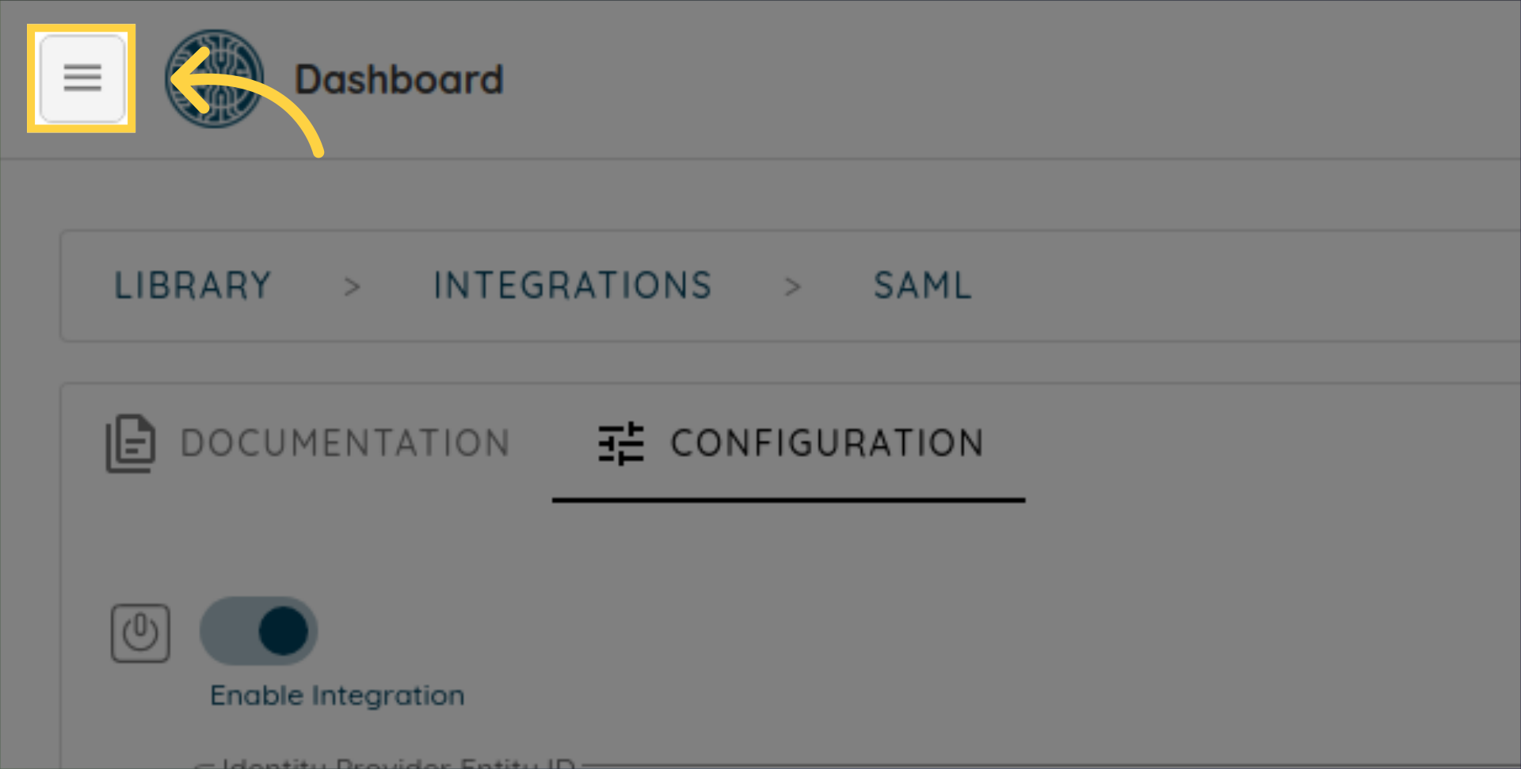
Task: Click the SAML breadcrumb
Action: click(922, 286)
